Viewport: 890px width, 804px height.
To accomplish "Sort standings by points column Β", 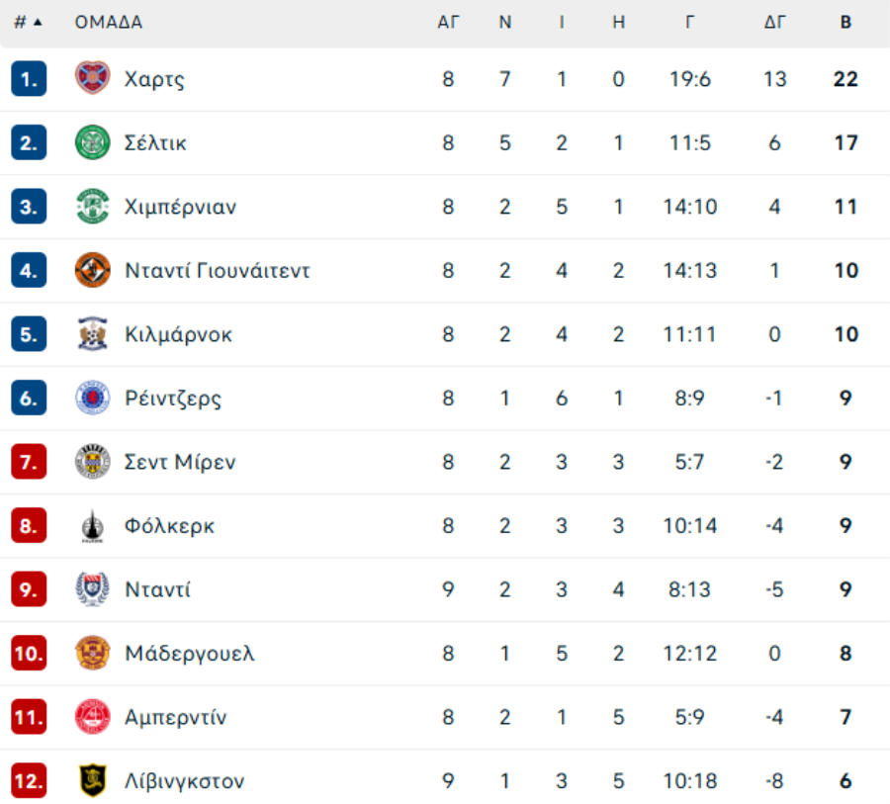I will click(x=845, y=22).
